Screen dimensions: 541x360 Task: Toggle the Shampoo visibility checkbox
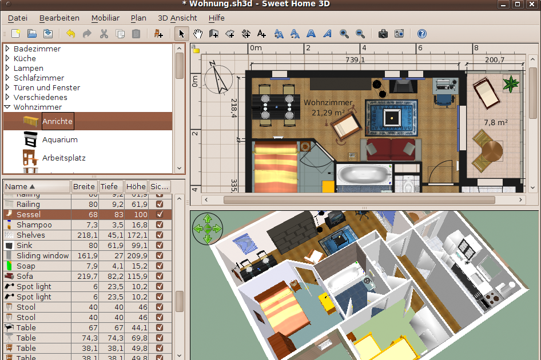pyautogui.click(x=160, y=225)
